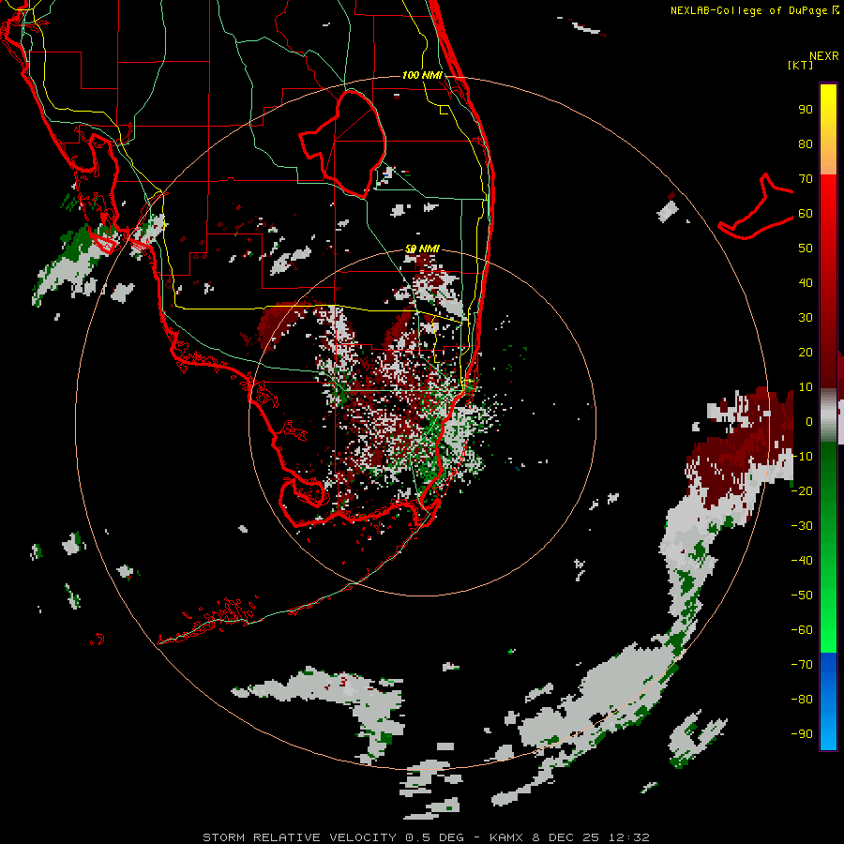Select the 80 value on the velocity scale

806,143
